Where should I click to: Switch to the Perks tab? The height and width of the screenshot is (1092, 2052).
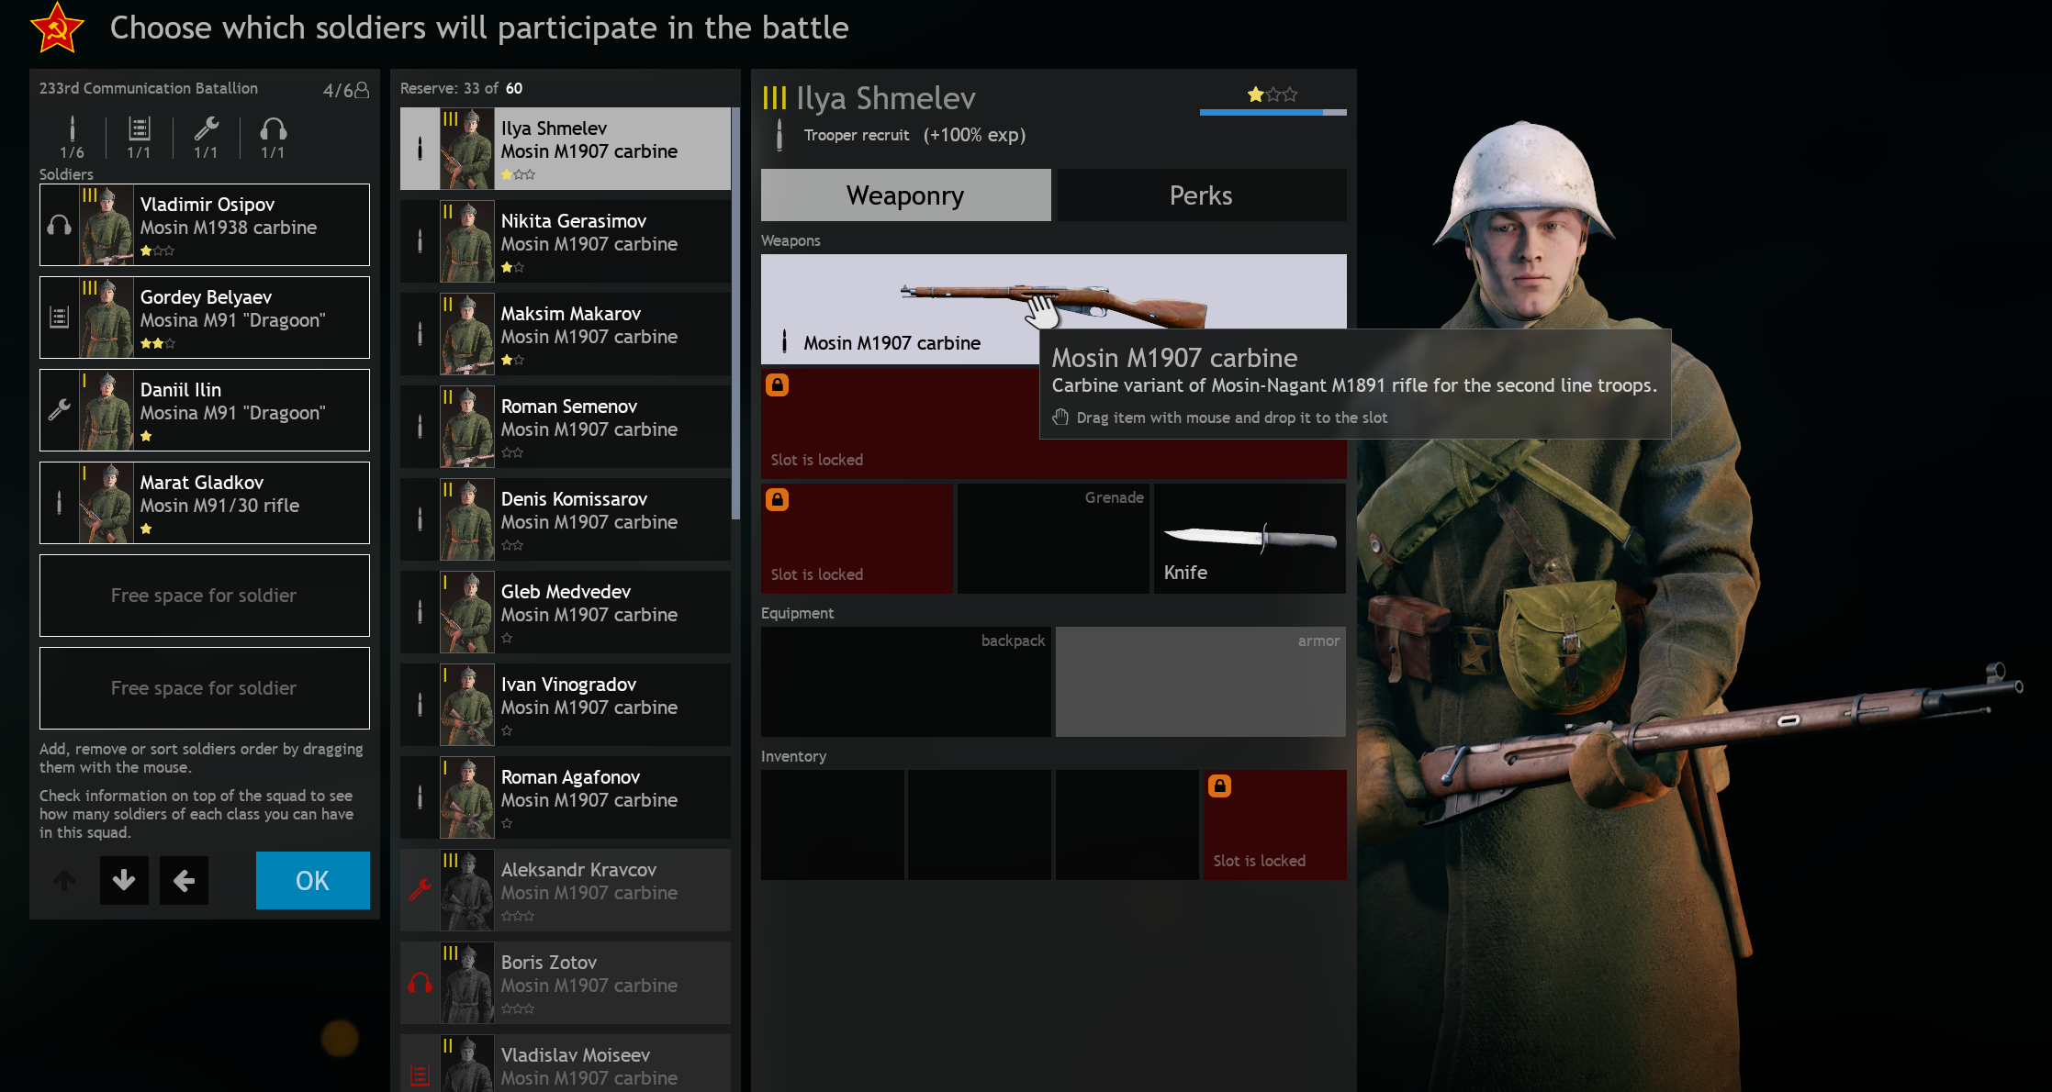1201,195
